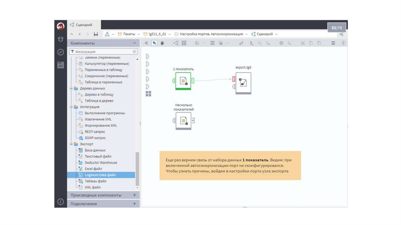Click the auto-arrange nodes icon
This screenshot has width=401, height=225.
click(213, 43)
